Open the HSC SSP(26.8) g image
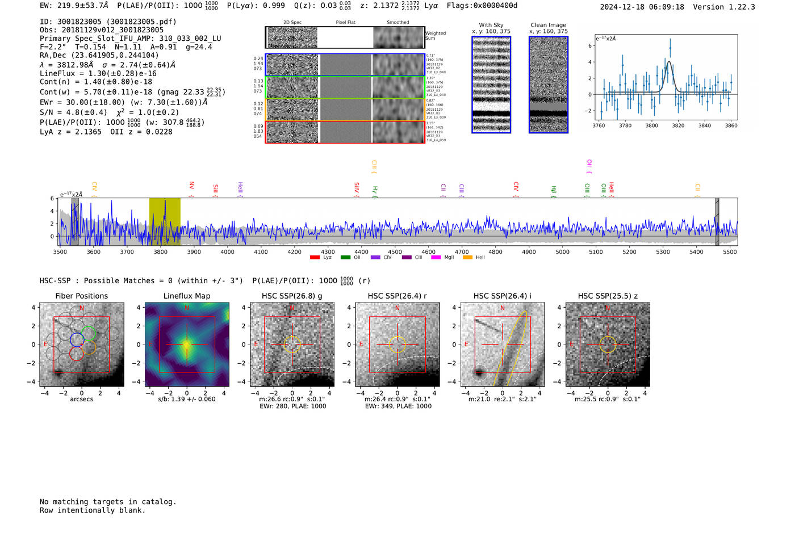Viewport: 795px width, 541px height. (x=292, y=345)
